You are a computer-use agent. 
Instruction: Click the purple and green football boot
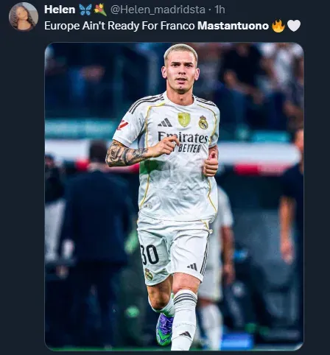coord(164,329)
